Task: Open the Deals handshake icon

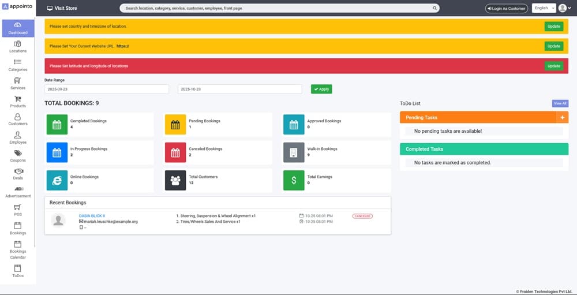Action: point(17,171)
